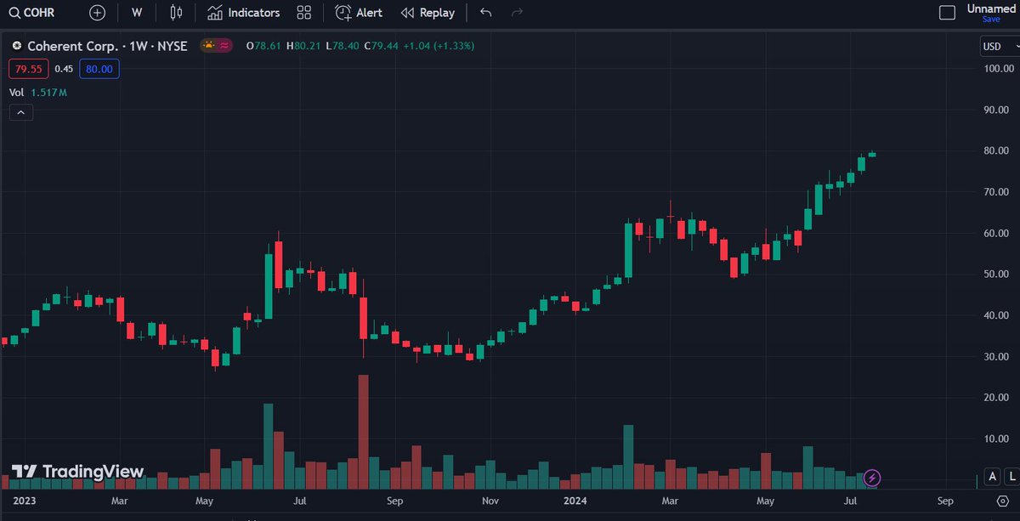Create an Alert with the clock icon
The image size is (1020, 521).
(x=358, y=12)
